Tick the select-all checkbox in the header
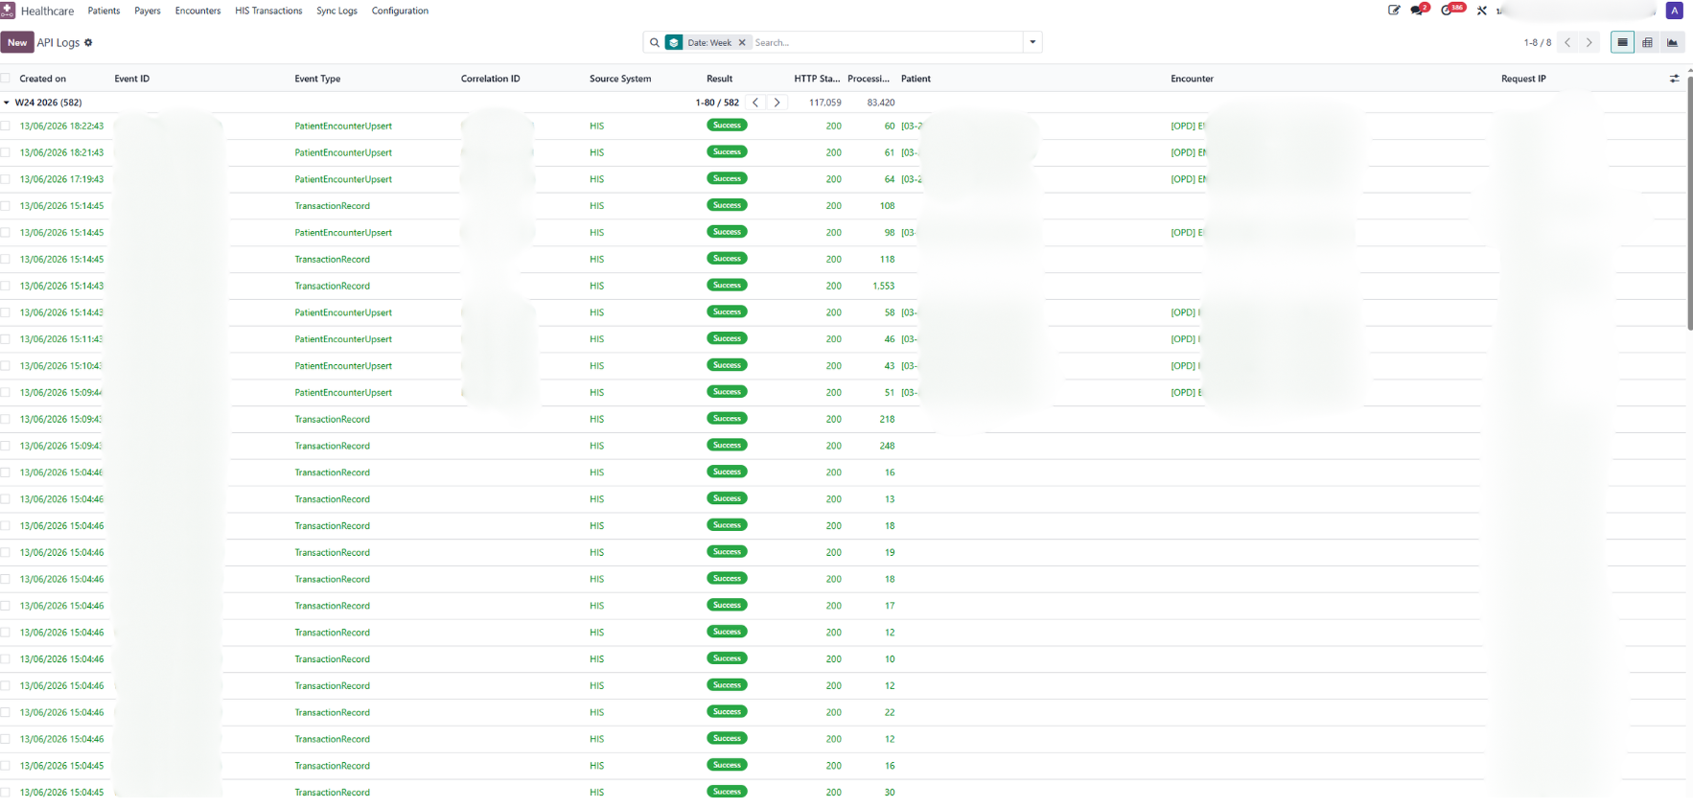1693x807 pixels. [x=6, y=79]
